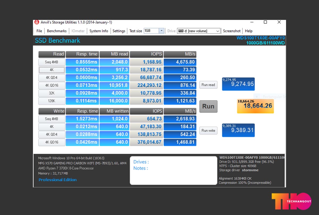Select the write Seq 4MB test button
The width and height of the screenshot is (319, 215).
[52, 119]
